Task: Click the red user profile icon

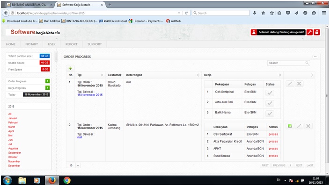Action: (254, 32)
